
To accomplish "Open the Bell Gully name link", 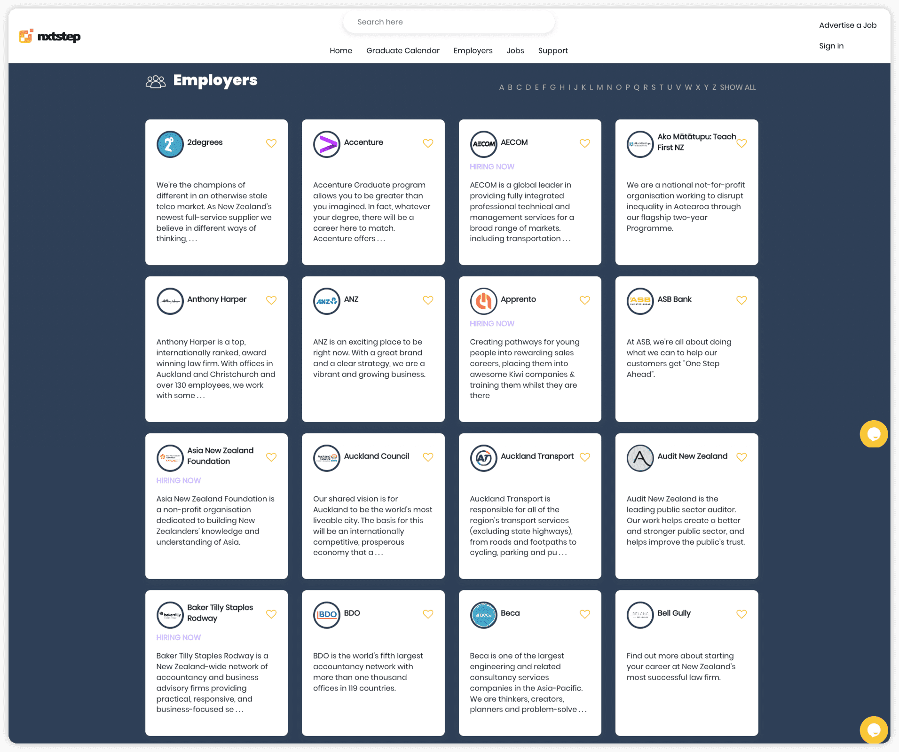I will 674,613.
